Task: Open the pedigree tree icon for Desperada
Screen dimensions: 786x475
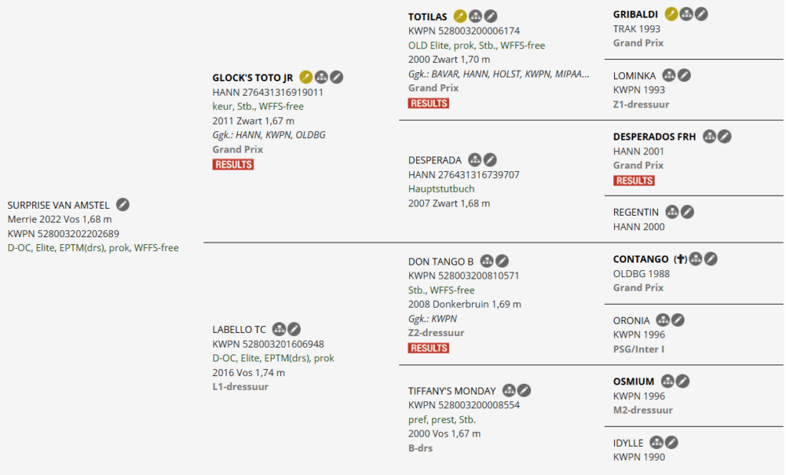Action: [x=475, y=160]
